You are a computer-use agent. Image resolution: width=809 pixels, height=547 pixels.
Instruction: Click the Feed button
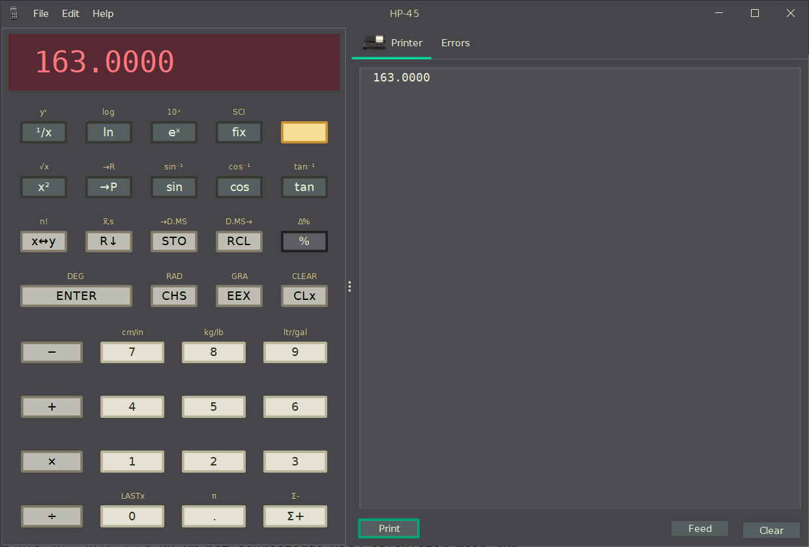click(699, 528)
